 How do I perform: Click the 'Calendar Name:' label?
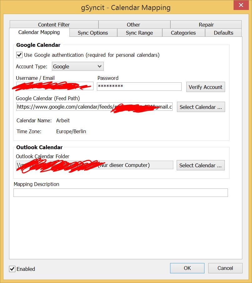[34, 120]
